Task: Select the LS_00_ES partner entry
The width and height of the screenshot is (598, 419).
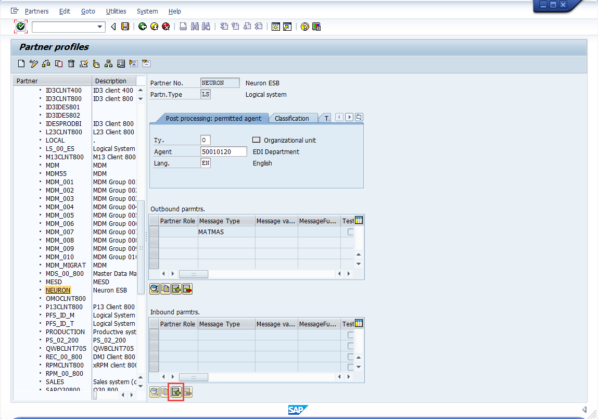Action: pyautogui.click(x=60, y=149)
